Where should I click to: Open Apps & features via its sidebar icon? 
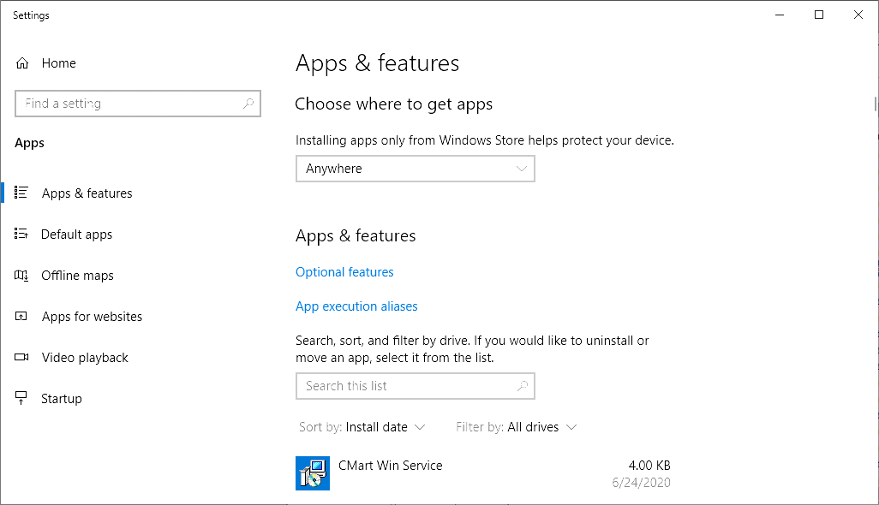click(21, 193)
